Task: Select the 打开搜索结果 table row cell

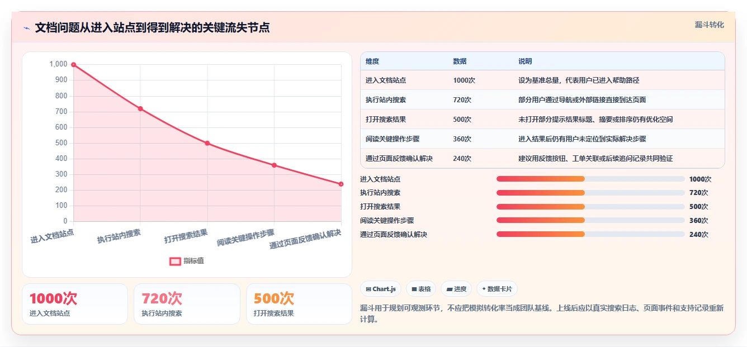Action: click(x=386, y=120)
